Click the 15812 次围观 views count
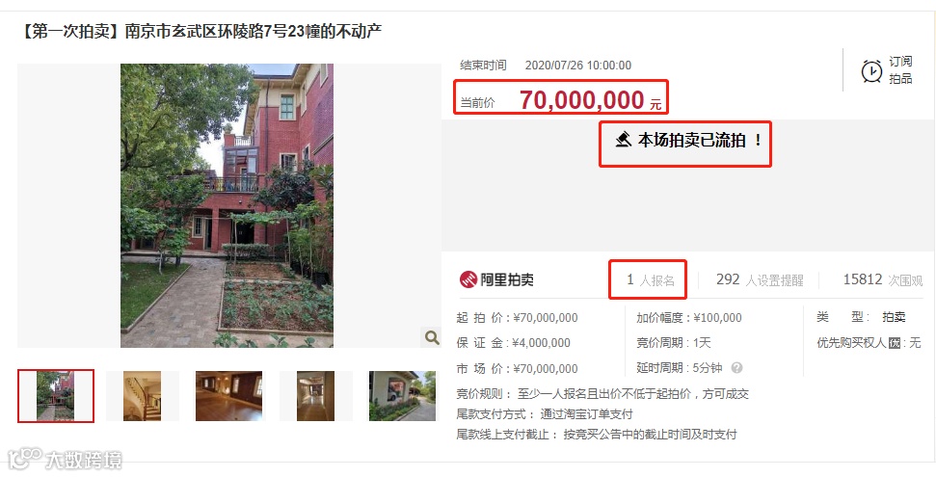Image resolution: width=936 pixels, height=477 pixels. 883,280
